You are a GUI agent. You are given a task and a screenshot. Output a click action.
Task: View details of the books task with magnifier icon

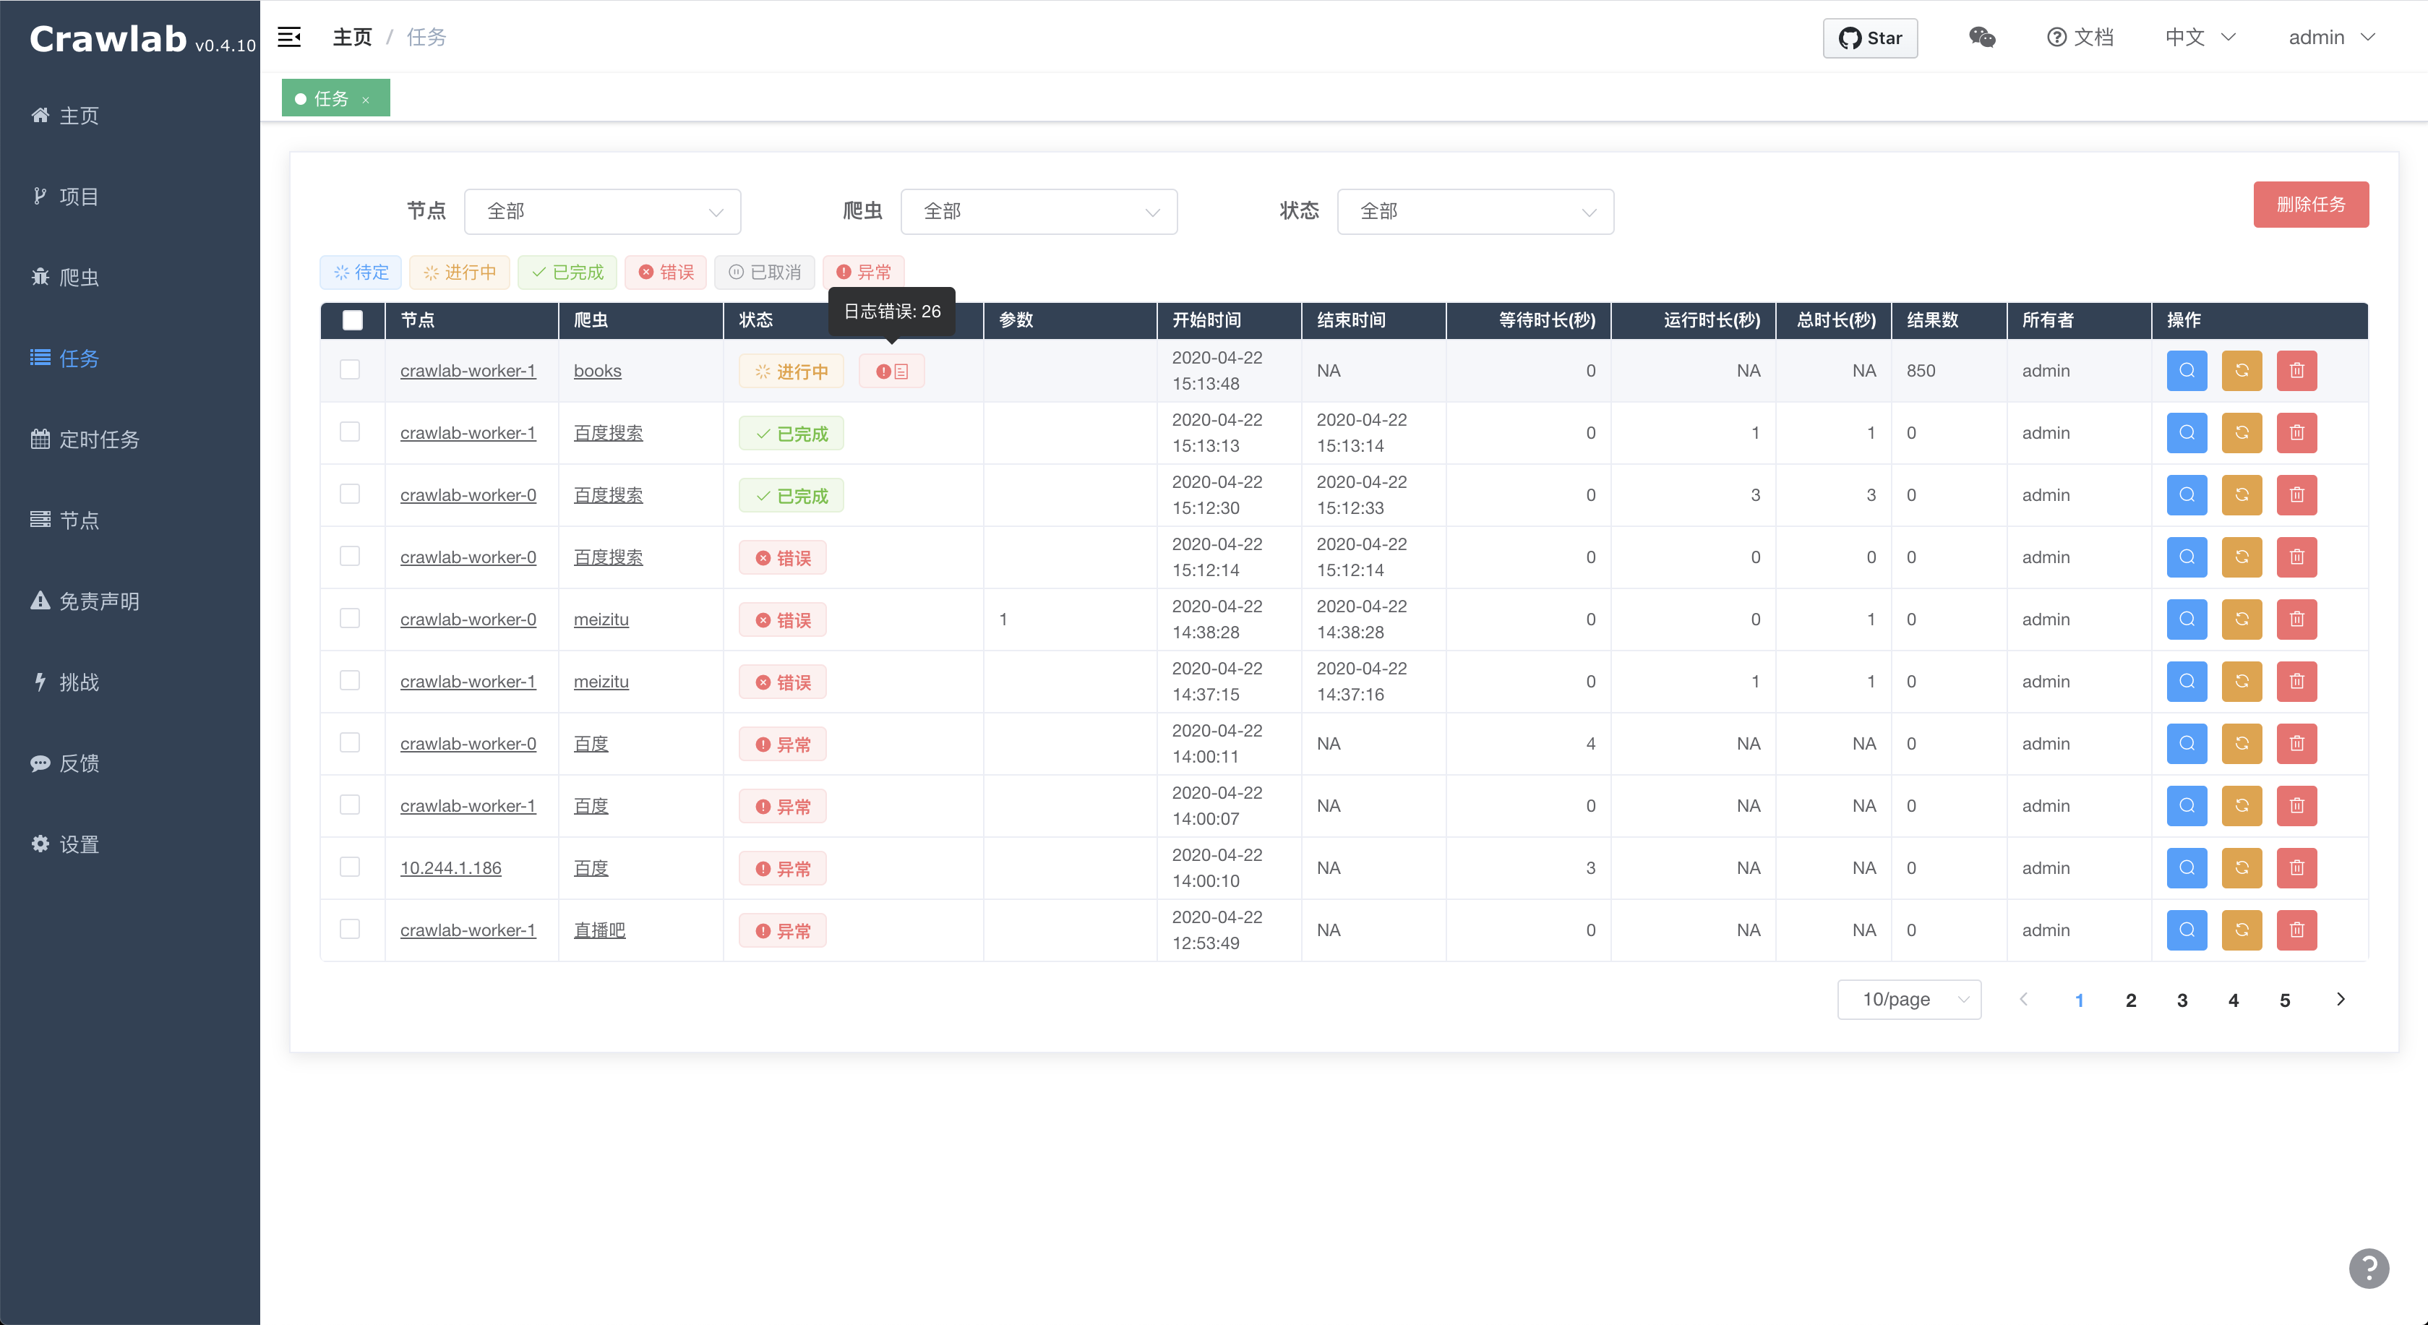pyautogui.click(x=2187, y=370)
